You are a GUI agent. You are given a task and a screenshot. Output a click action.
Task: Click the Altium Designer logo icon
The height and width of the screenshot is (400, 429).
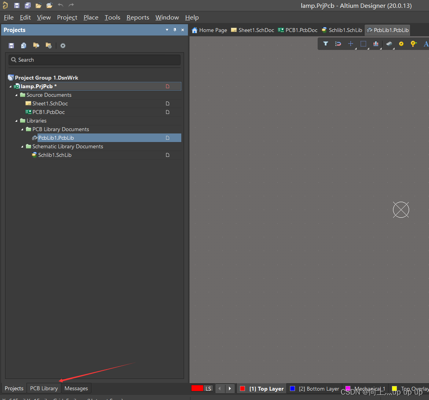[x=5, y=5]
